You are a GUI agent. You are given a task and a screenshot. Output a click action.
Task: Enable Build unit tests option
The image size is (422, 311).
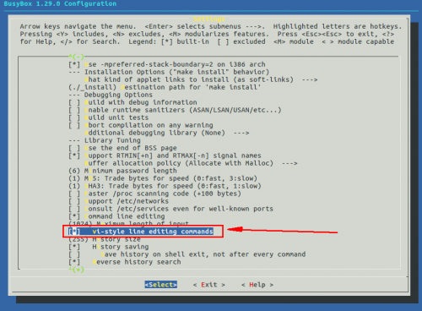(109, 117)
